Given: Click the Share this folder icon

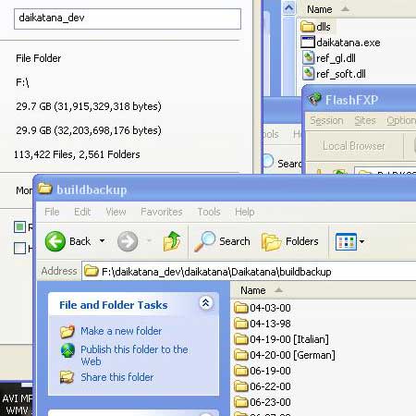Looking at the screenshot, I should [67, 377].
